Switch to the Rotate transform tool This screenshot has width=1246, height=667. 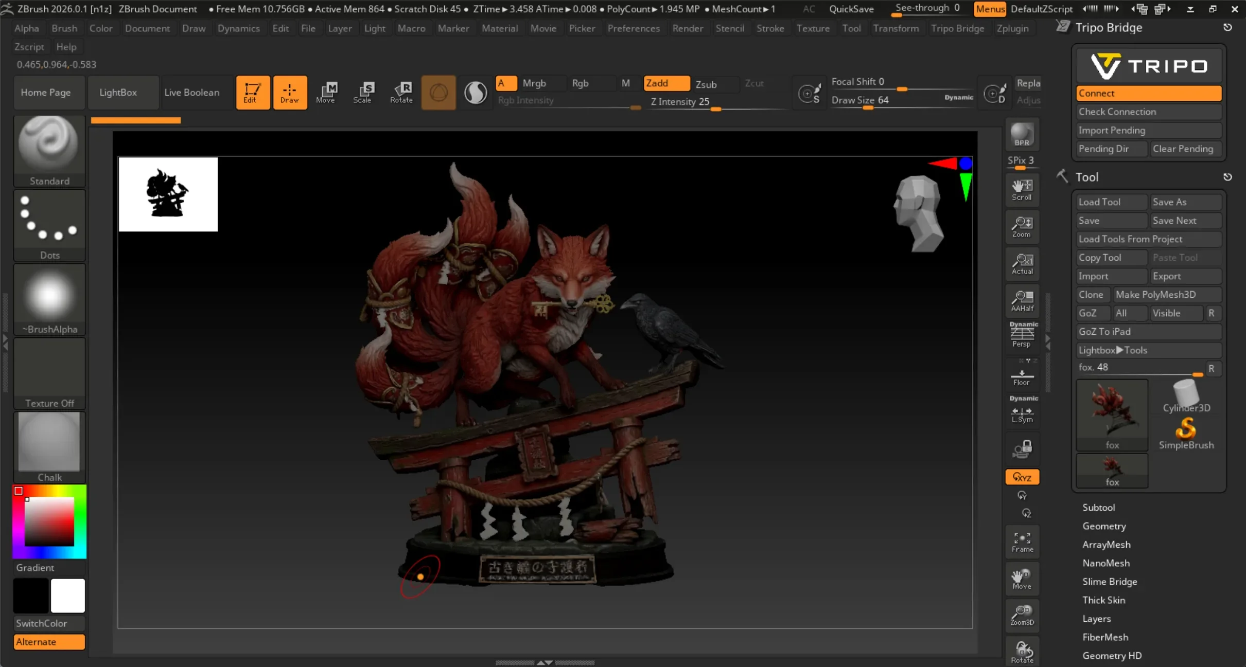pos(401,93)
